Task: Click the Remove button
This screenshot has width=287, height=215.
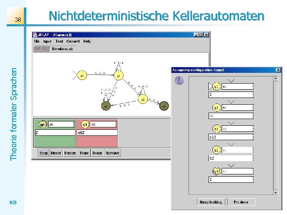Action: coord(112,153)
